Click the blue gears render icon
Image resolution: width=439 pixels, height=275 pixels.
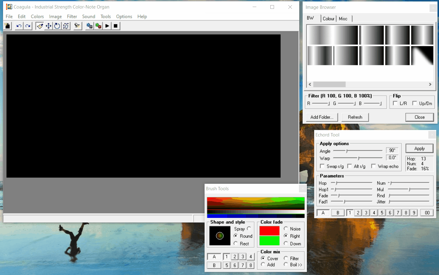coord(89,26)
